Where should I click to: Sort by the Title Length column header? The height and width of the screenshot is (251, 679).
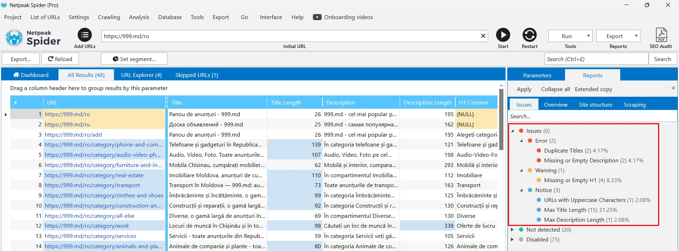295,102
